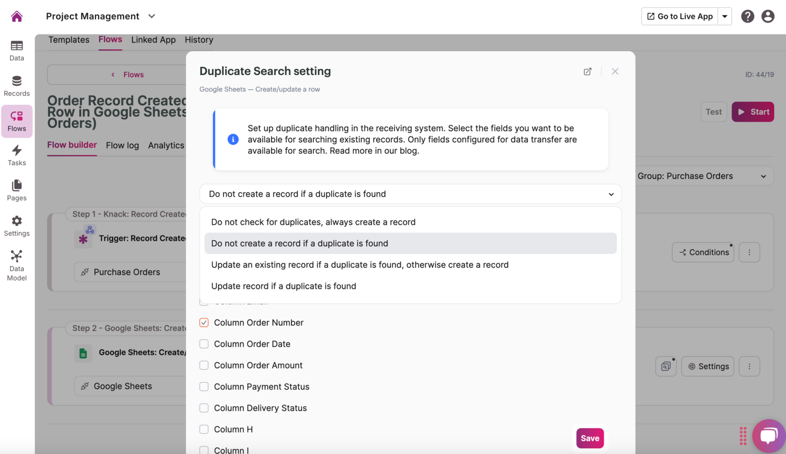Click the Help question mark icon
Screen dimensions: 786x454
coord(747,16)
